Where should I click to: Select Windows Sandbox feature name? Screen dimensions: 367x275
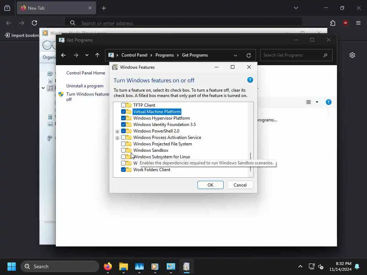click(151, 150)
